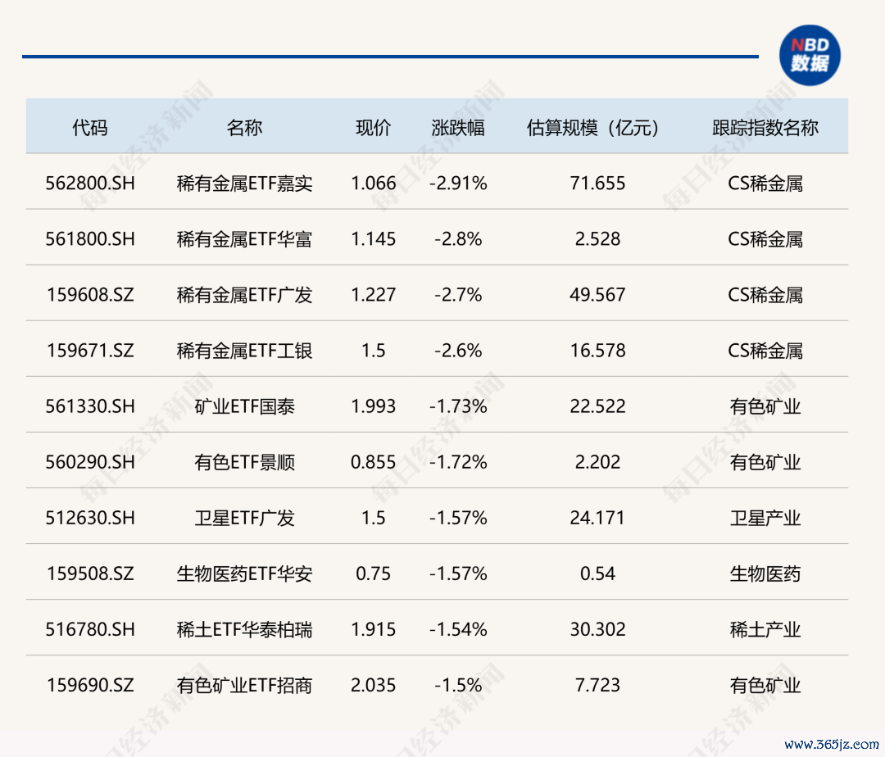
Task: Click 有色矿业 in the 561330.SH row
Action: coord(765,406)
